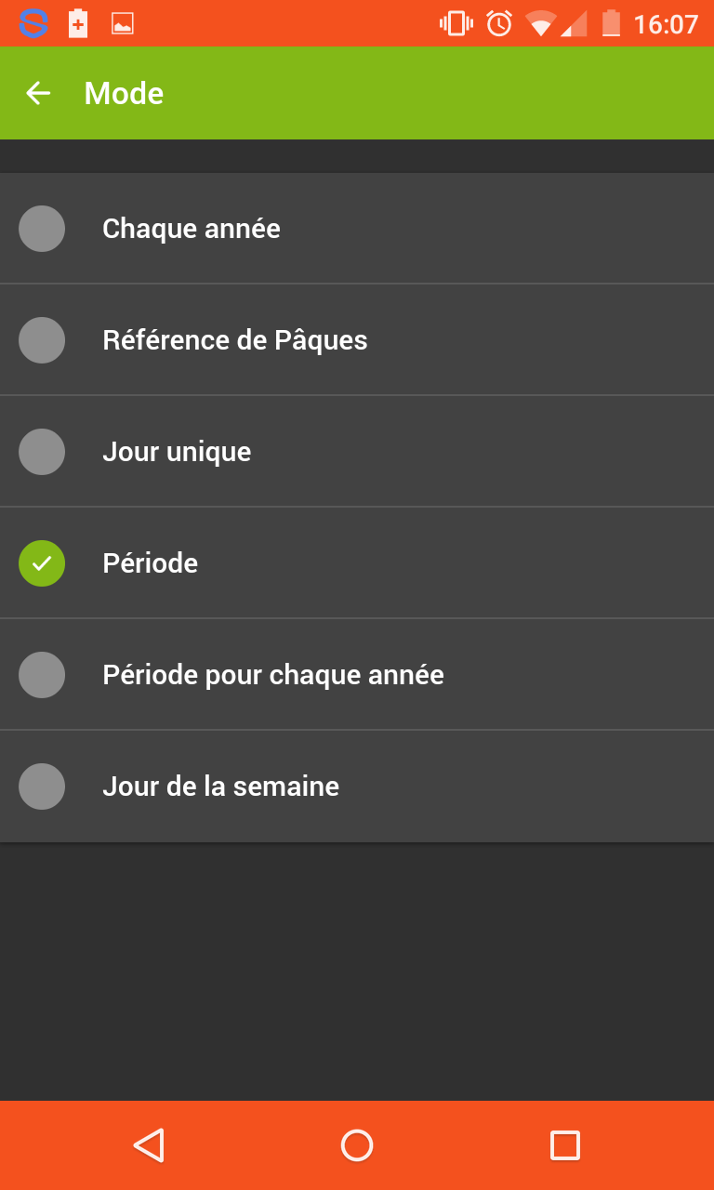Tap the Période option text
Image resolution: width=714 pixels, height=1190 pixels.
tap(150, 563)
